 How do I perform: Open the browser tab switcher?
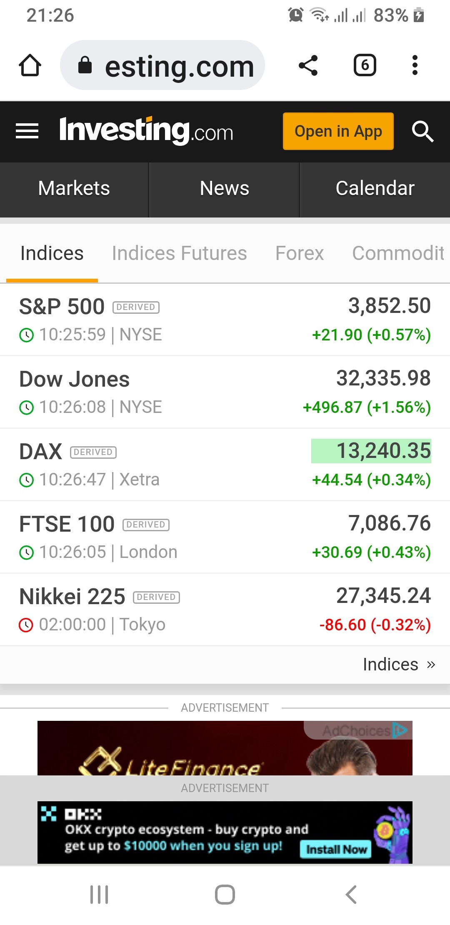pos(365,65)
